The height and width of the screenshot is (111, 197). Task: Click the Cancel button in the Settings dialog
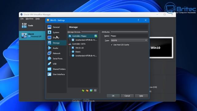(127, 96)
